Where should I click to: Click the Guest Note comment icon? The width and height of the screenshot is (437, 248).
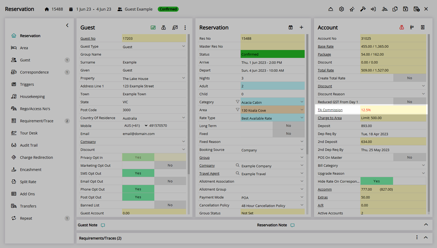(103, 225)
